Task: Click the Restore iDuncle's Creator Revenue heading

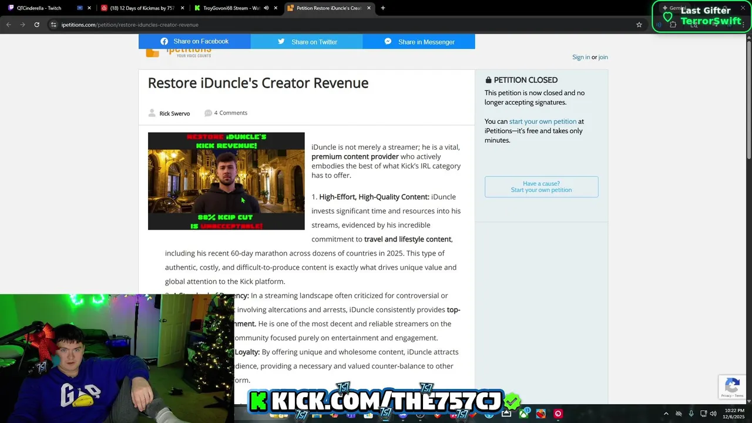Action: point(258,83)
